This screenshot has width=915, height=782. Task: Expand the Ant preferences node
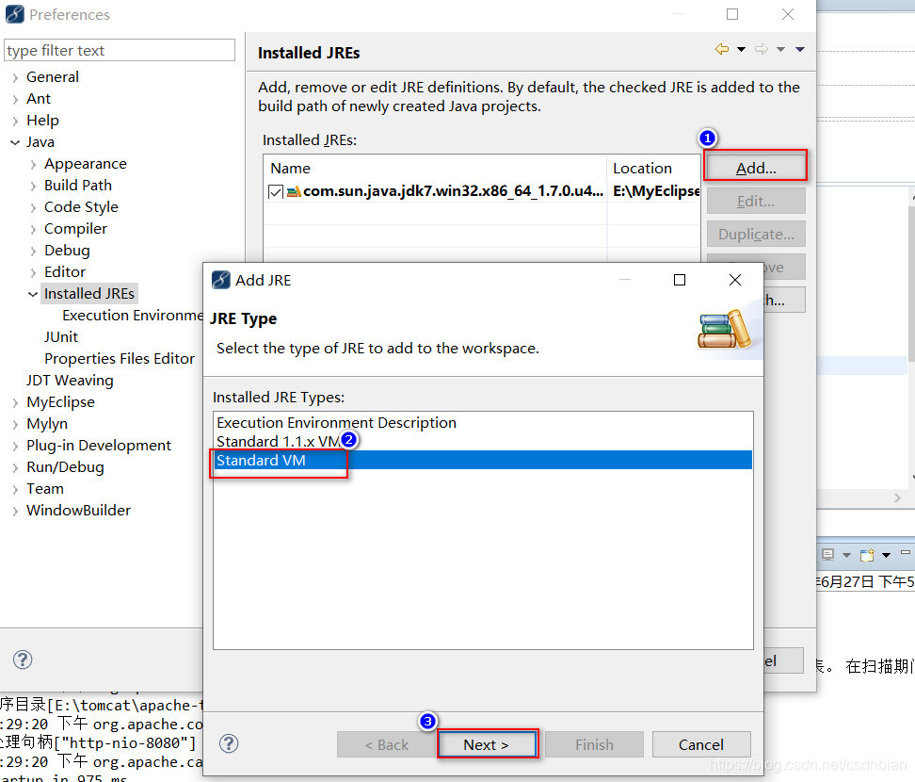coord(15,99)
